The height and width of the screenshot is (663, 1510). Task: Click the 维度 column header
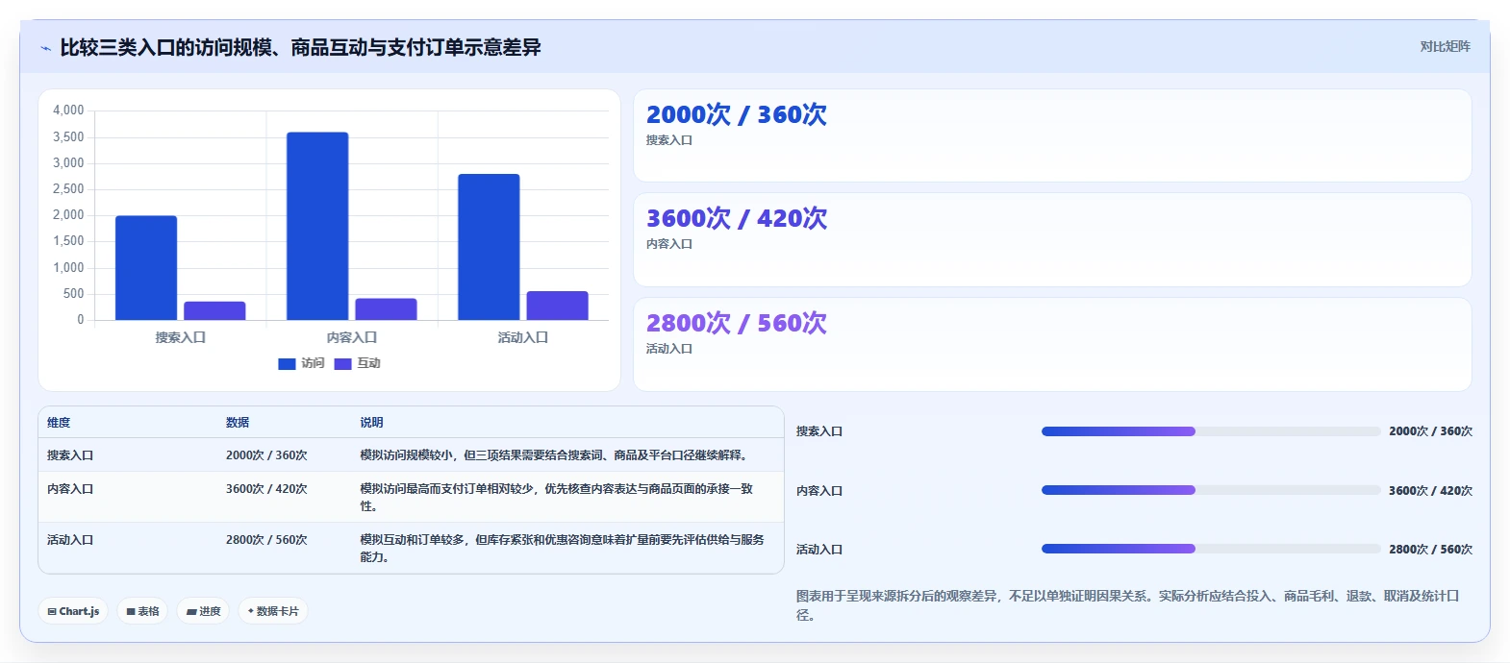[x=59, y=423]
